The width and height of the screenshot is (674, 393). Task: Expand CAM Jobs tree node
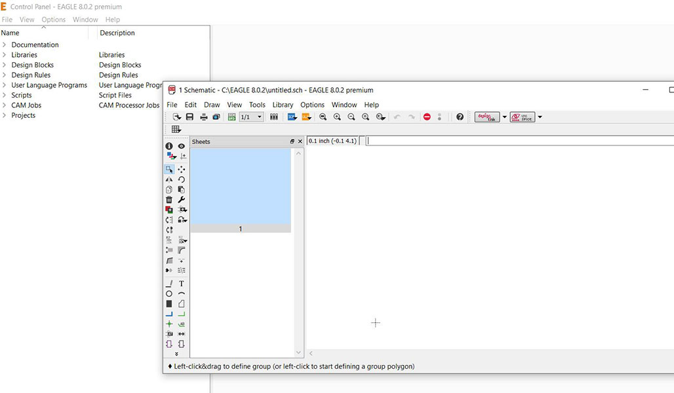4,105
